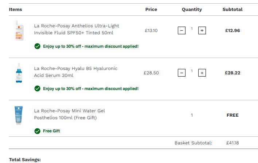
Task: Click the Total Savings heading
Action: click(25, 160)
